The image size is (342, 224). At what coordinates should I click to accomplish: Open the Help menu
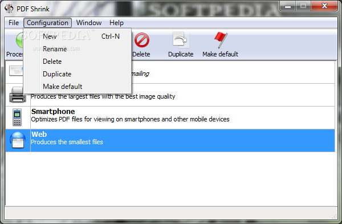pyautogui.click(x=116, y=23)
